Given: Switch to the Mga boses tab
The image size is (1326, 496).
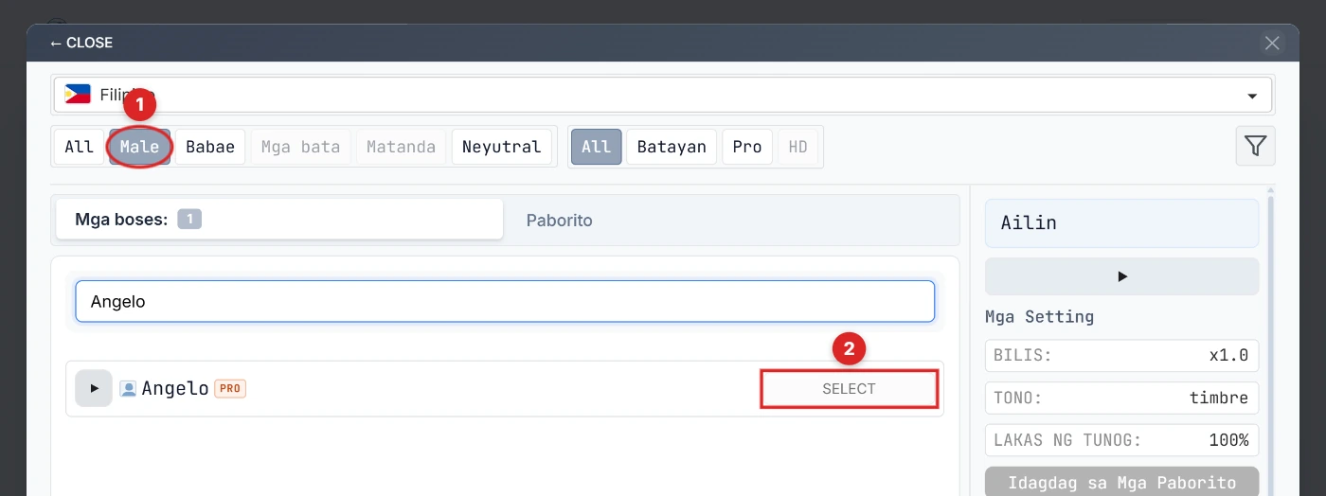Looking at the screenshot, I should click(279, 220).
